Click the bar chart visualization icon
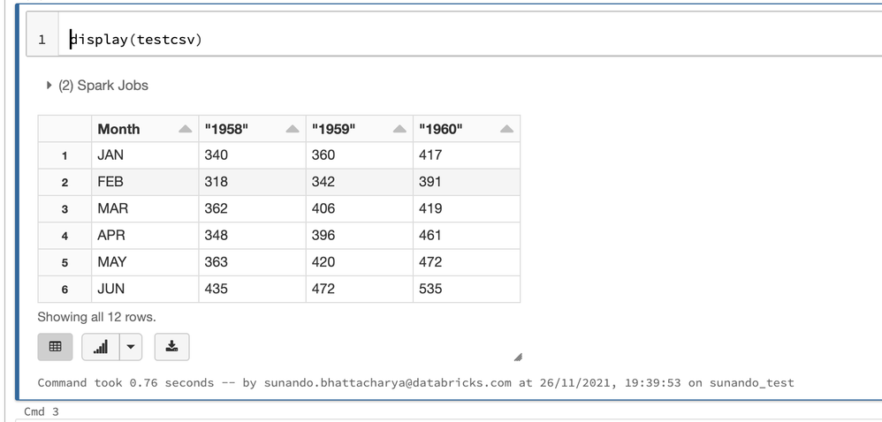 (100, 347)
